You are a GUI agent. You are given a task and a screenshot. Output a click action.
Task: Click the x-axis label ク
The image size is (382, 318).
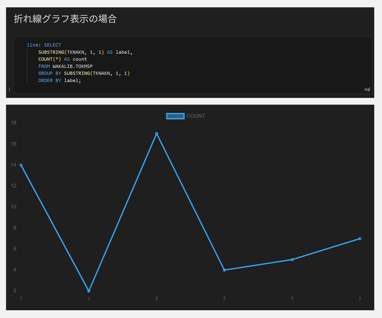click(224, 299)
